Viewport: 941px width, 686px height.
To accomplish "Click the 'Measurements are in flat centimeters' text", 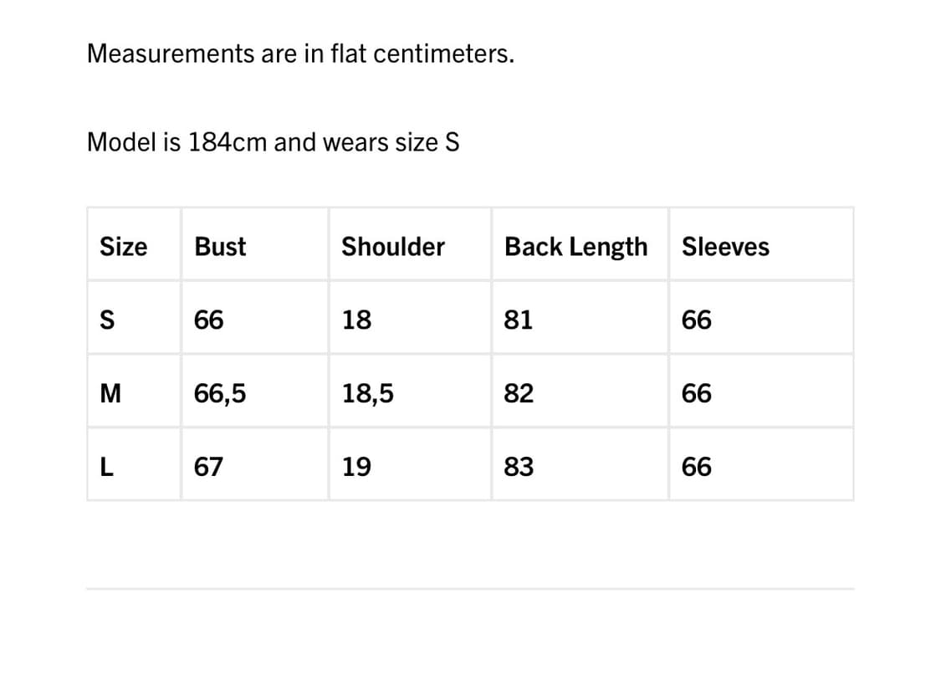I will (x=300, y=54).
